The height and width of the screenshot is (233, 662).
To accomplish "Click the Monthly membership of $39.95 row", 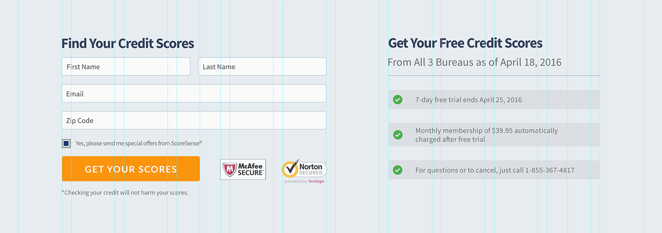I will [x=494, y=135].
